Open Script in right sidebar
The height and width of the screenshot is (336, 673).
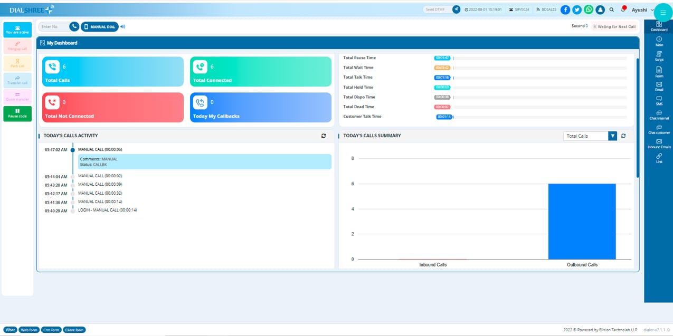pos(659,56)
